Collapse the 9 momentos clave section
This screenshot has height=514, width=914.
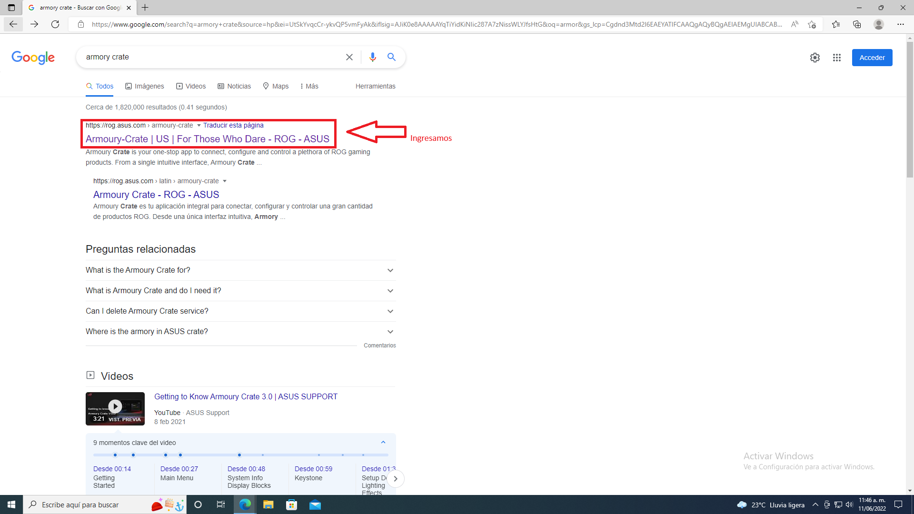[383, 443]
